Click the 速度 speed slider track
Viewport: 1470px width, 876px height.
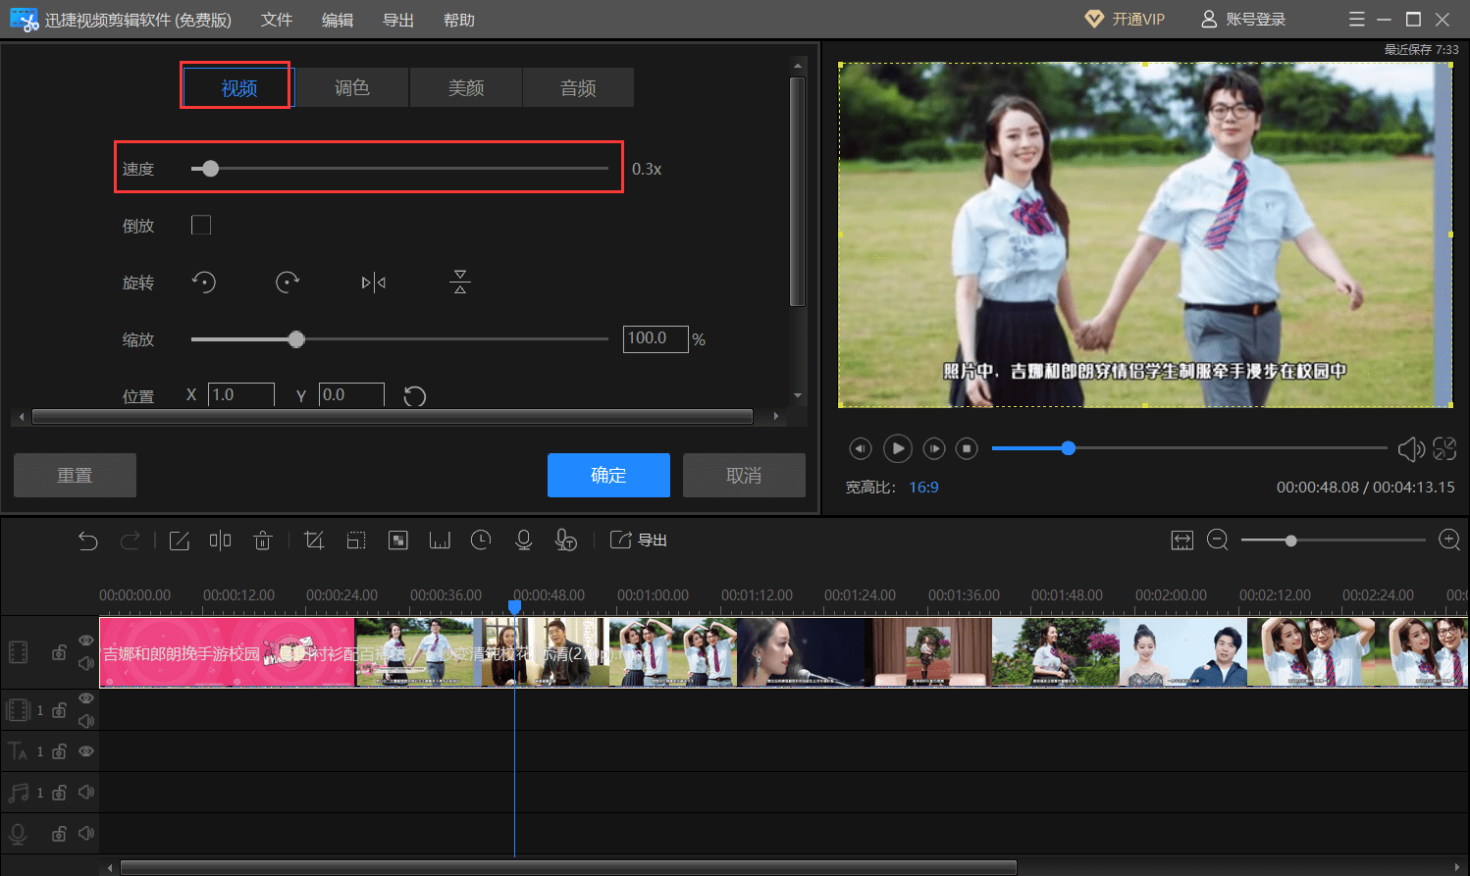click(x=399, y=169)
